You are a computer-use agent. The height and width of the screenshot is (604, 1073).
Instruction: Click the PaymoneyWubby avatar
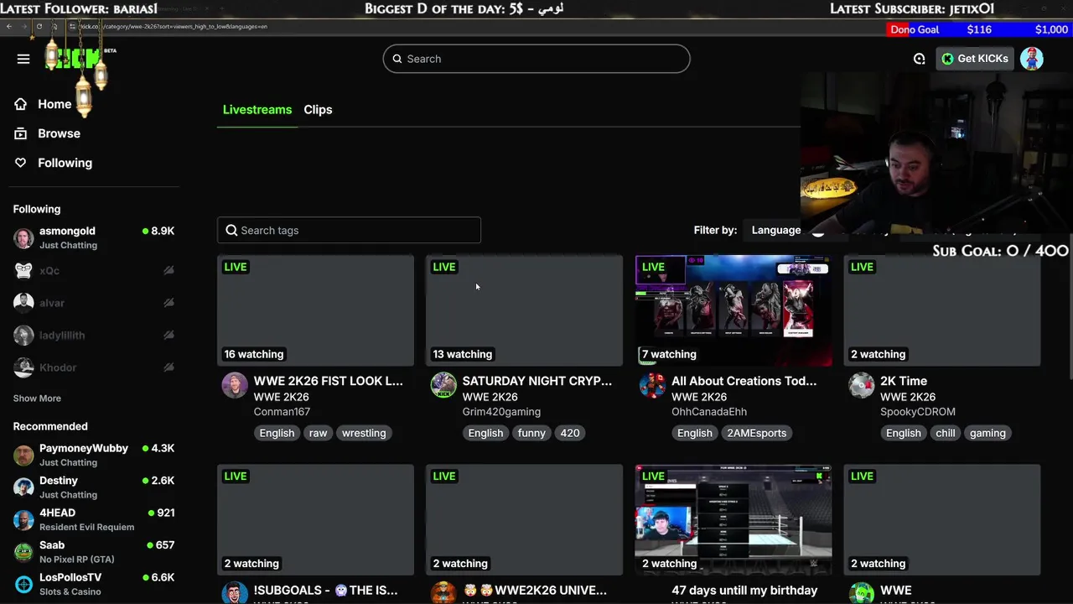click(x=23, y=456)
